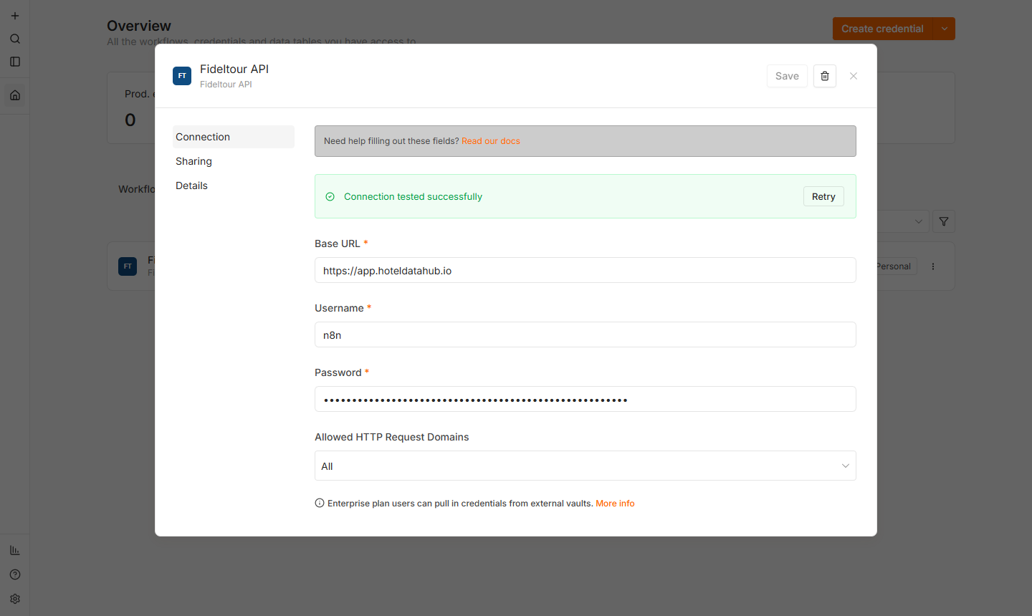Click the Fideltour API credential title
The height and width of the screenshot is (616, 1032).
pyautogui.click(x=234, y=69)
